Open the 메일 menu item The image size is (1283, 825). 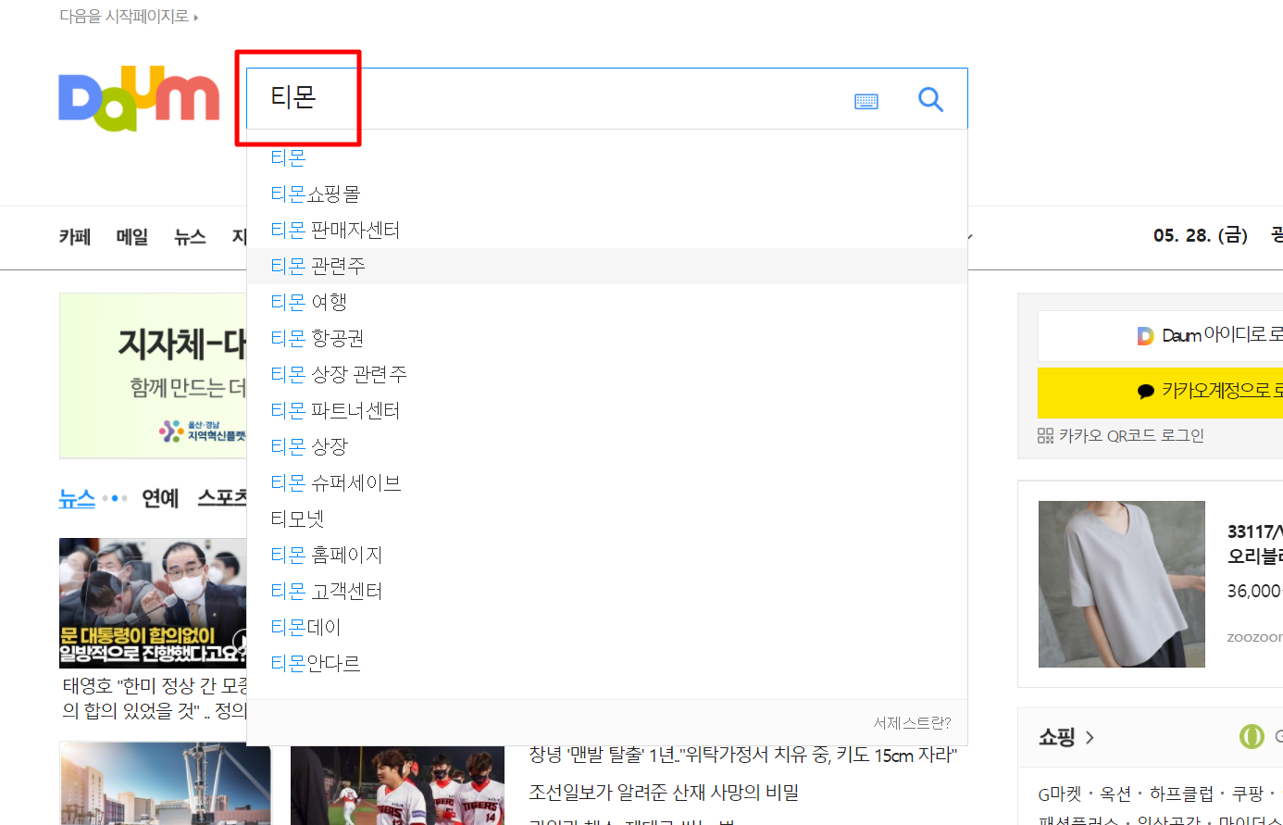coord(132,237)
